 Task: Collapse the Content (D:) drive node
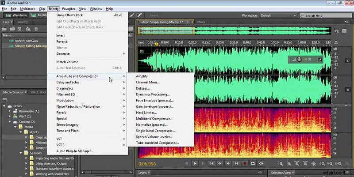click(9, 121)
